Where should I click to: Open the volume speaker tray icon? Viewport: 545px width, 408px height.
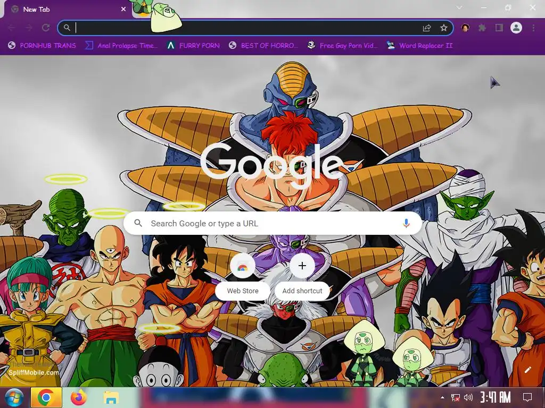point(468,397)
